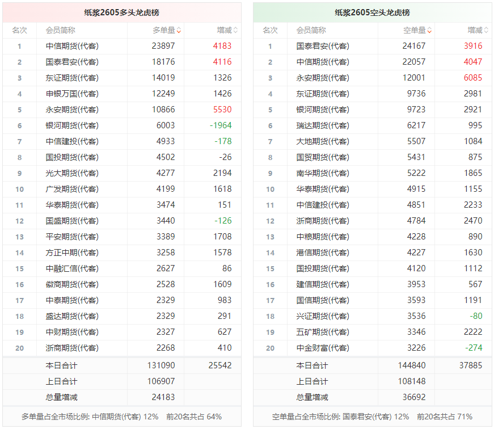Click 纸浆2605空头龙虎榜 title

pos(373,12)
